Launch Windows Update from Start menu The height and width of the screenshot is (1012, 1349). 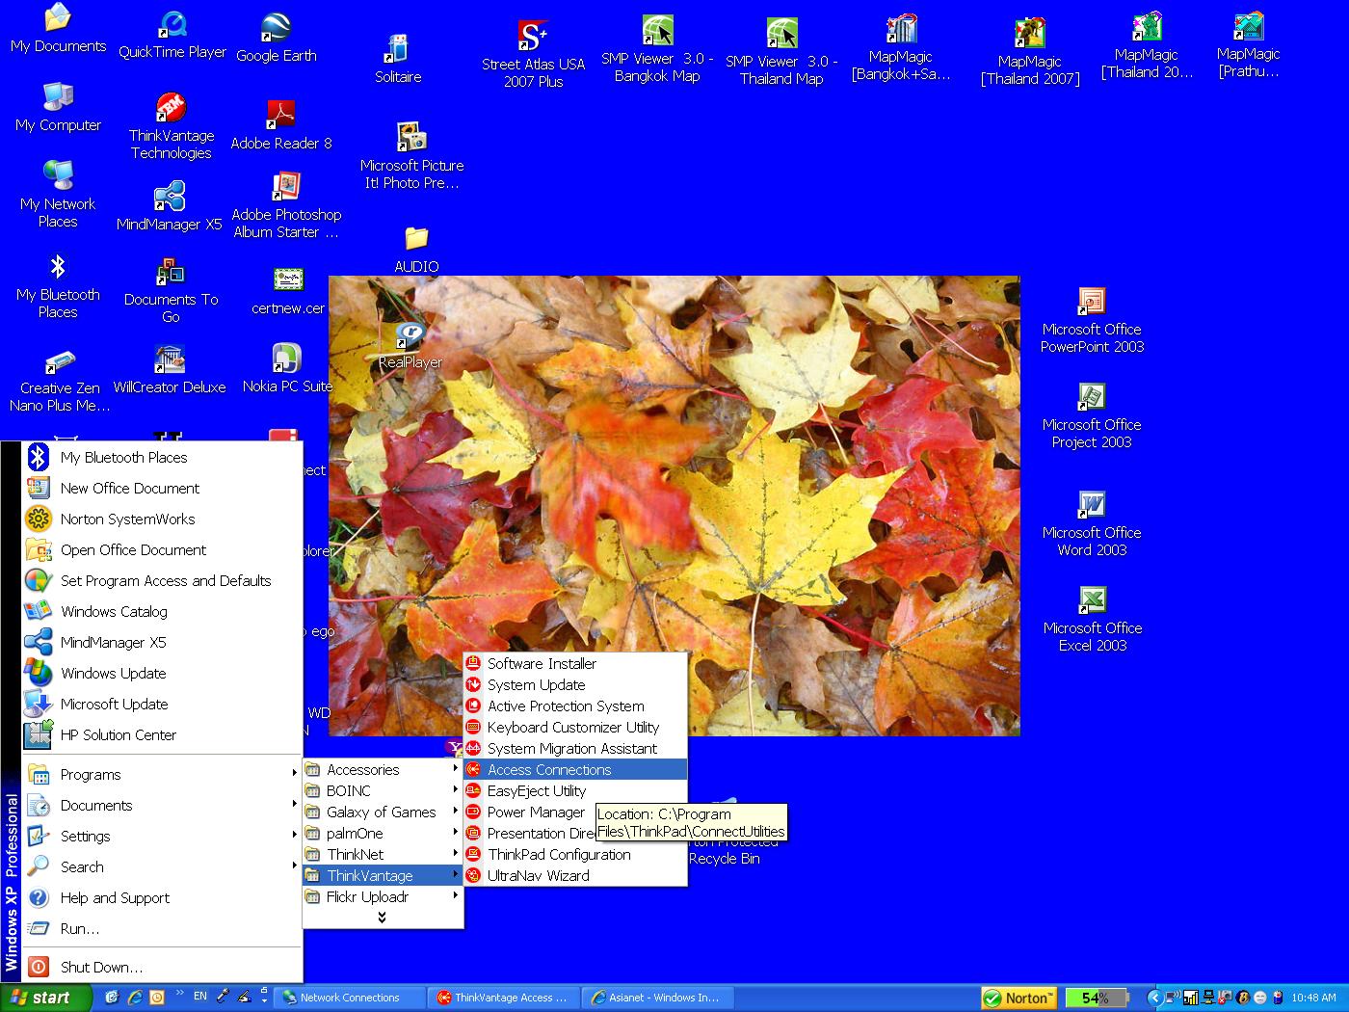[161, 673]
